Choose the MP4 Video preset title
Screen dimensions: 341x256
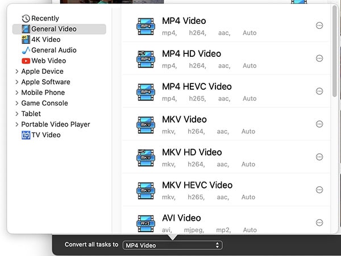coord(184,21)
